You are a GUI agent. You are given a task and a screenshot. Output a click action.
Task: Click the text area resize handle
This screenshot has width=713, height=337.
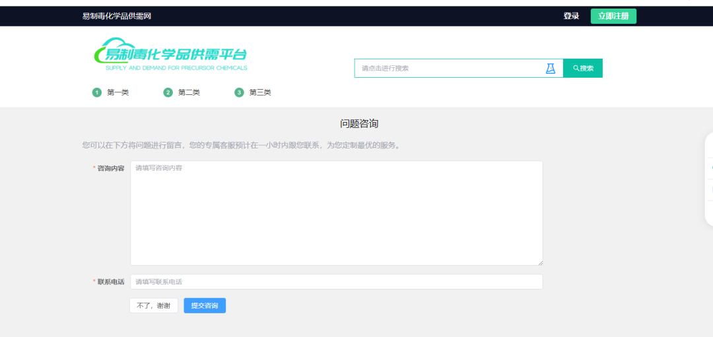tap(539, 262)
